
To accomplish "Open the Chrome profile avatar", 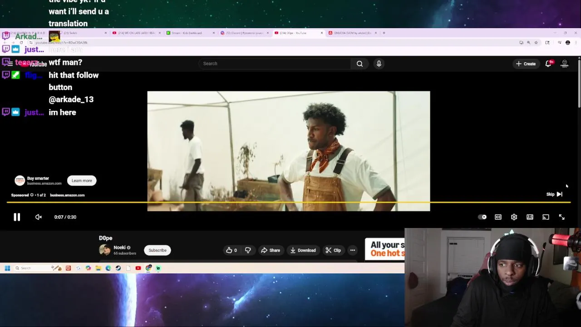I will pos(567,43).
